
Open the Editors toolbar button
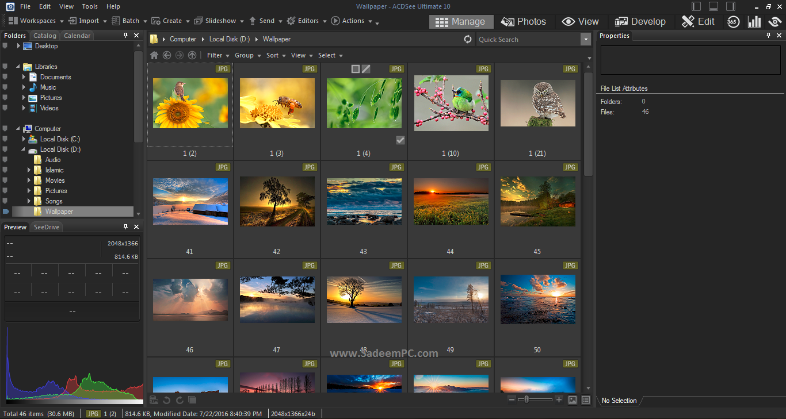tap(303, 21)
